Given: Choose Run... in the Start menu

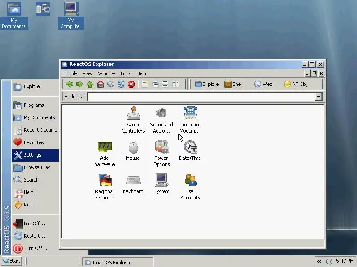Looking at the screenshot, I should 35,205.
